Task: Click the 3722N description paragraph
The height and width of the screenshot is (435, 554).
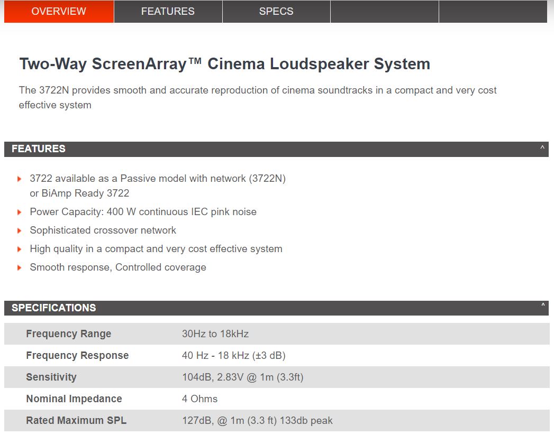Action: click(257, 97)
